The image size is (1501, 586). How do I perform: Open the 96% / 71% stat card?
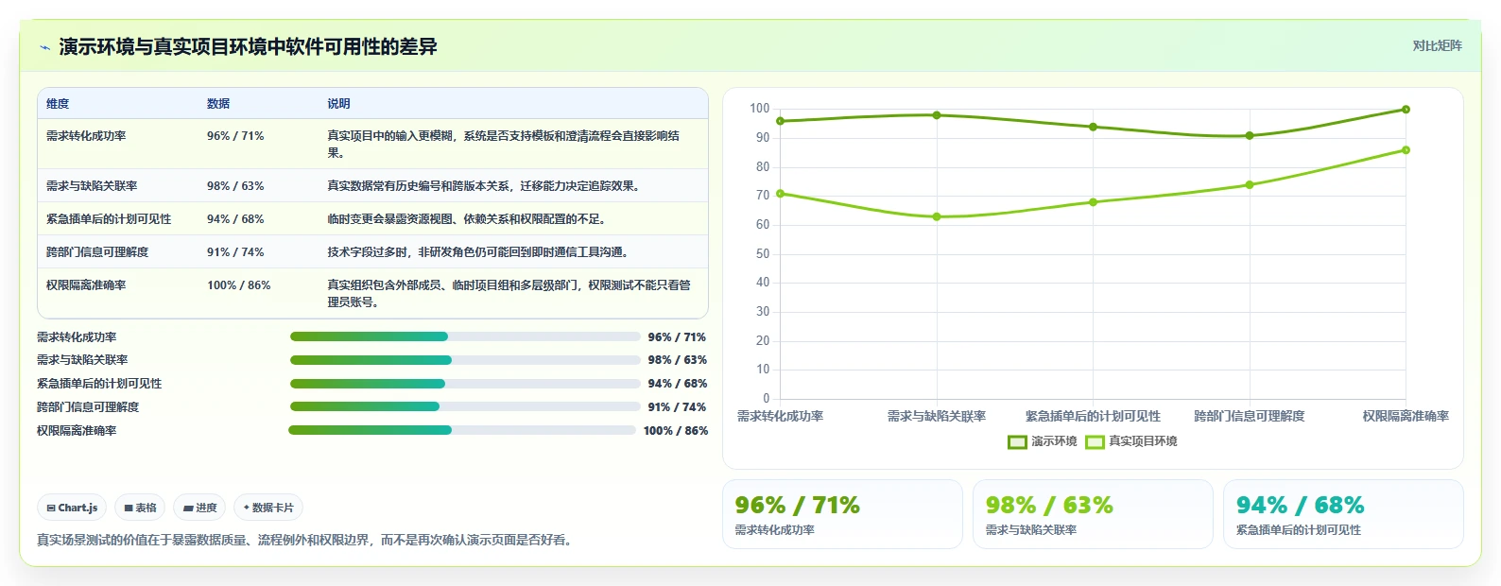click(x=842, y=514)
